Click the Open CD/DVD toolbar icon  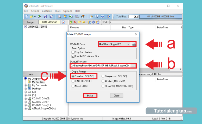(39, 16)
